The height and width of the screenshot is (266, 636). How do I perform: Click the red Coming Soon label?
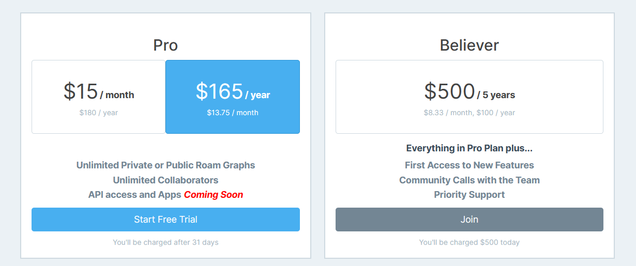click(213, 195)
